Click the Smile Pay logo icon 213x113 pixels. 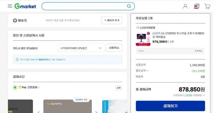[20, 88]
